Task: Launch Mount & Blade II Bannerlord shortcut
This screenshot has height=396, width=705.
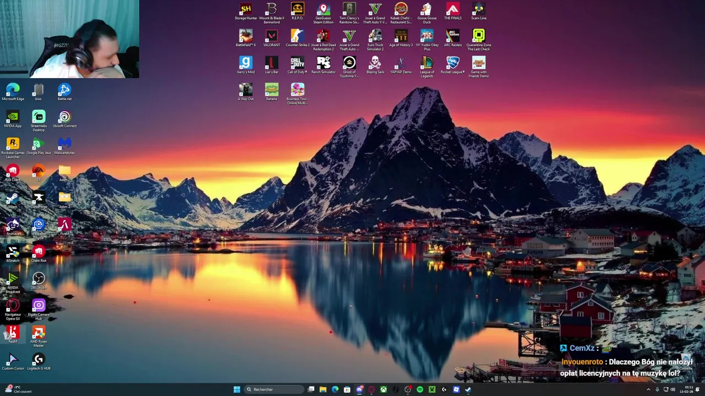Action: [x=272, y=13]
